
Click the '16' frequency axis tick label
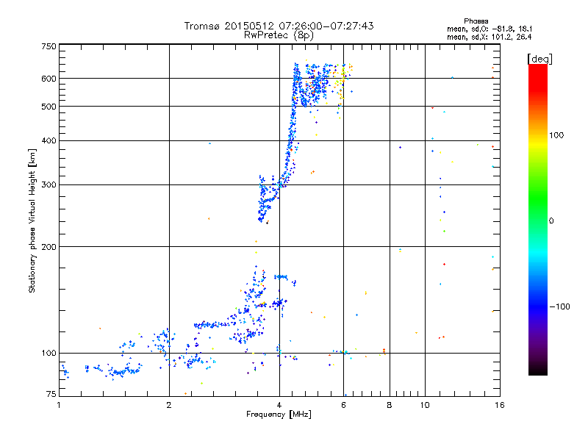(500, 405)
